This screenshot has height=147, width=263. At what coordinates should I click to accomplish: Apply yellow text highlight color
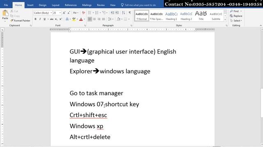[x=74, y=19]
